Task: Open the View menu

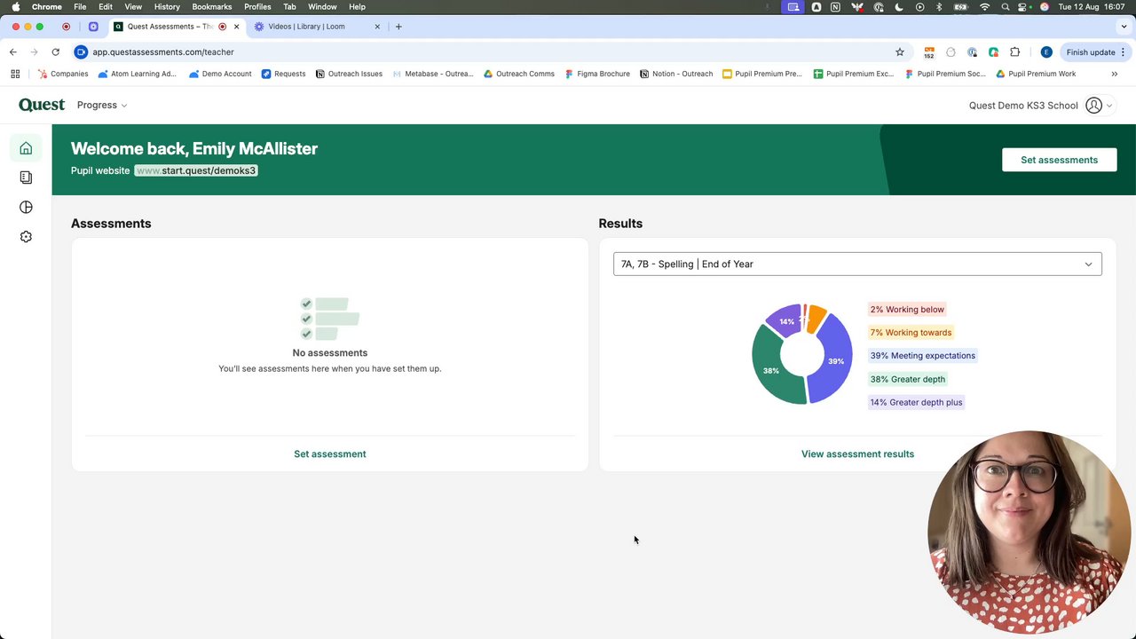Action: click(x=133, y=7)
